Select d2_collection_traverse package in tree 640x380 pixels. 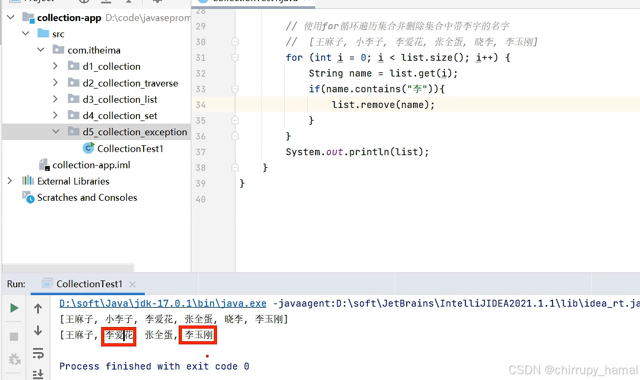point(131,83)
